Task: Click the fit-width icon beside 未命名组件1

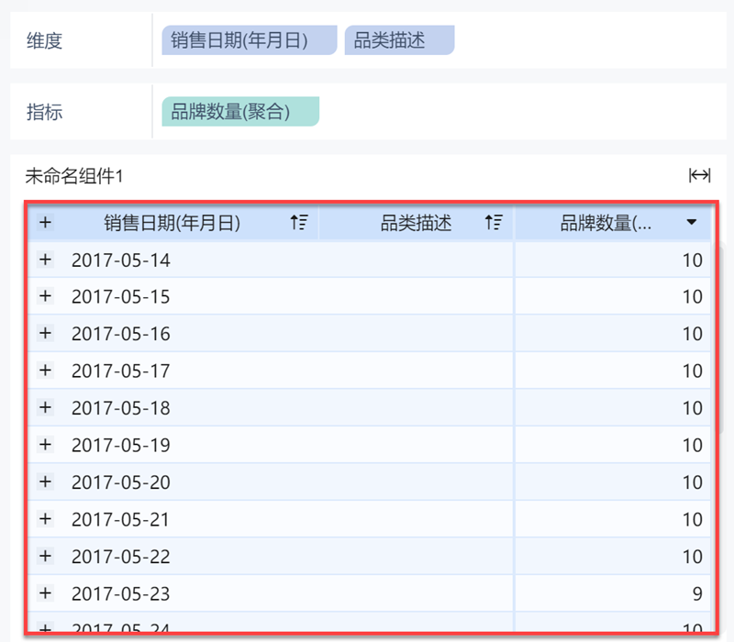Action: click(700, 175)
